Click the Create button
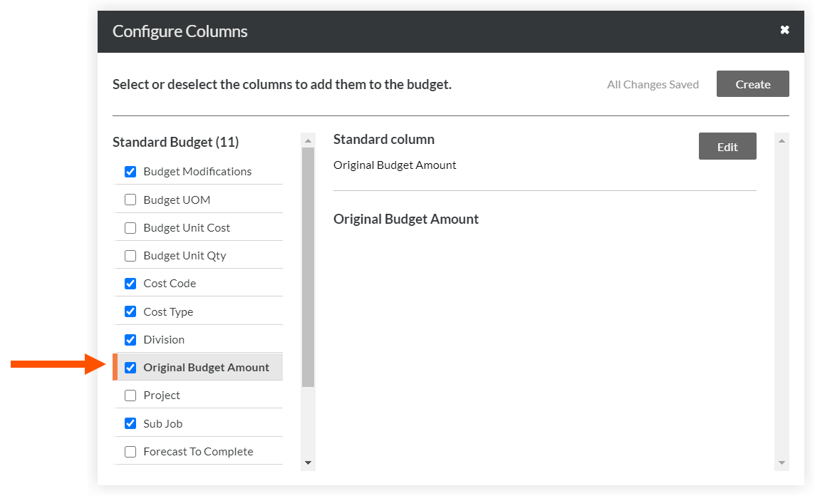The image size is (815, 496). point(752,83)
